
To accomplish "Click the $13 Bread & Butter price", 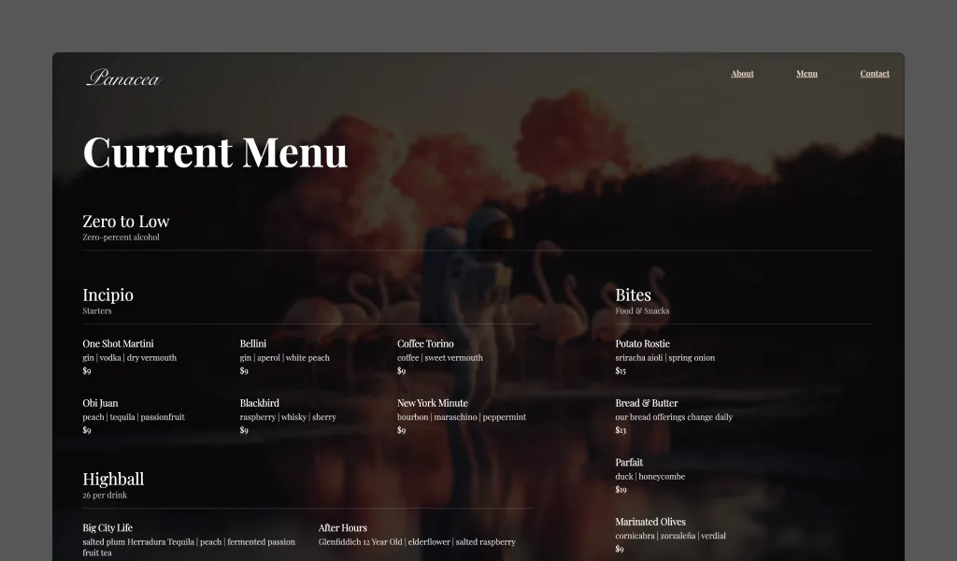I will (x=621, y=430).
